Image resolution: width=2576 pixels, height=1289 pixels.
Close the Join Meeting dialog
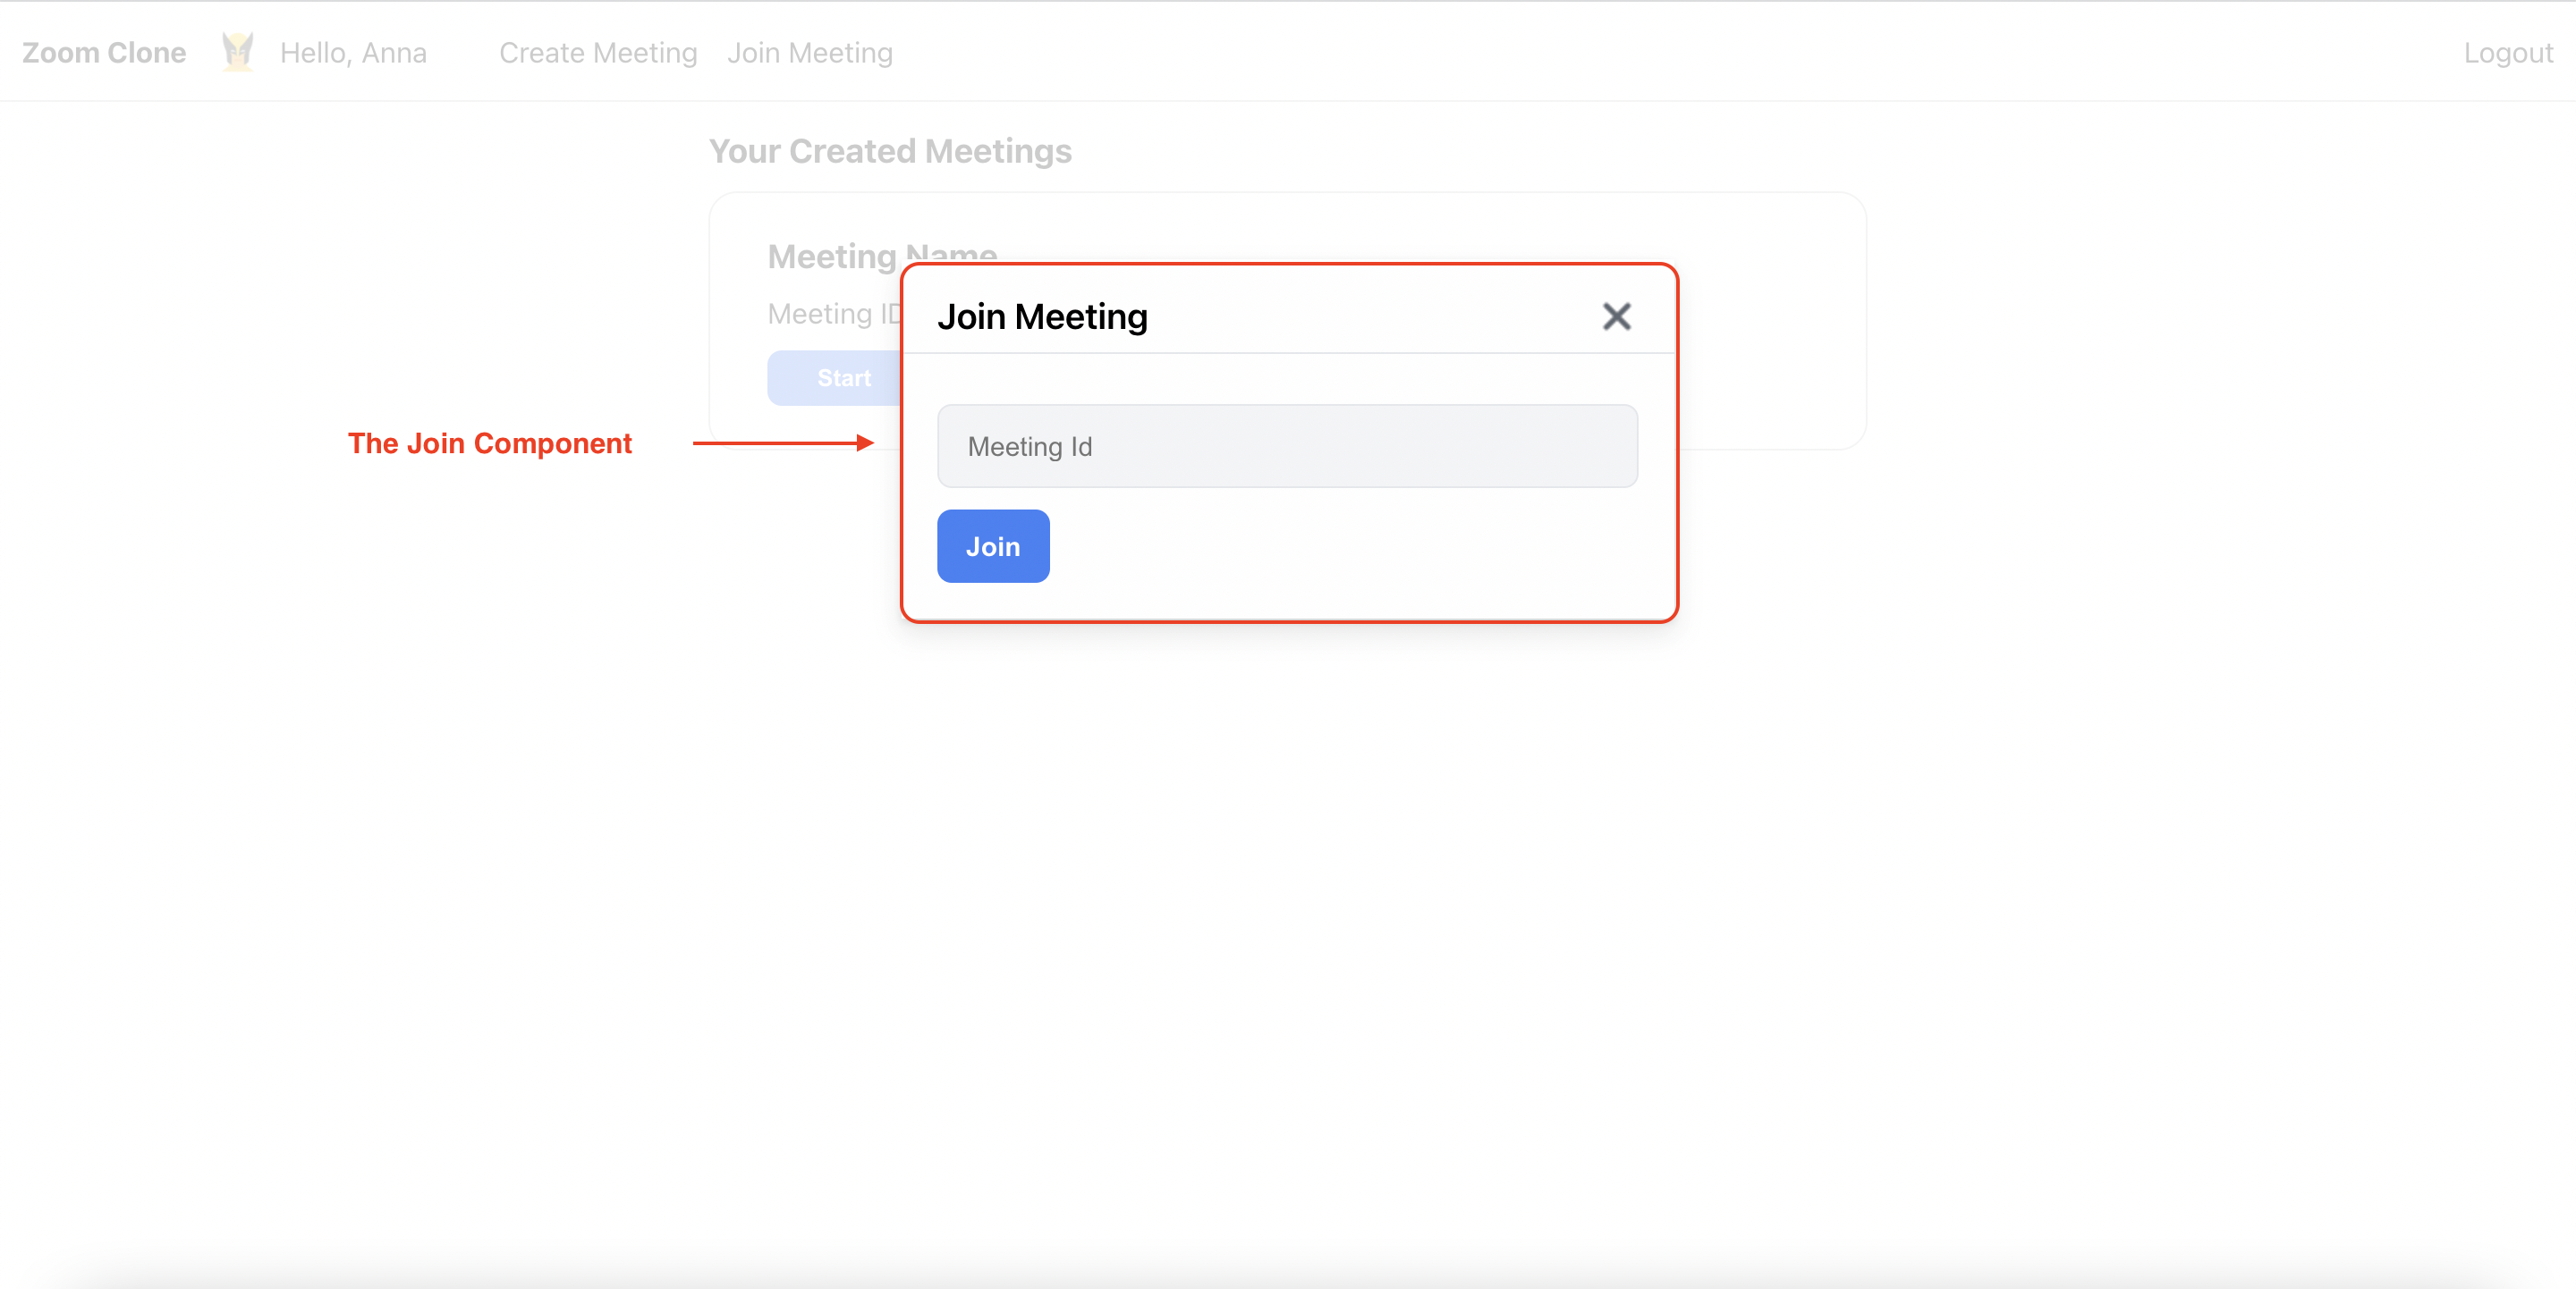point(1616,316)
